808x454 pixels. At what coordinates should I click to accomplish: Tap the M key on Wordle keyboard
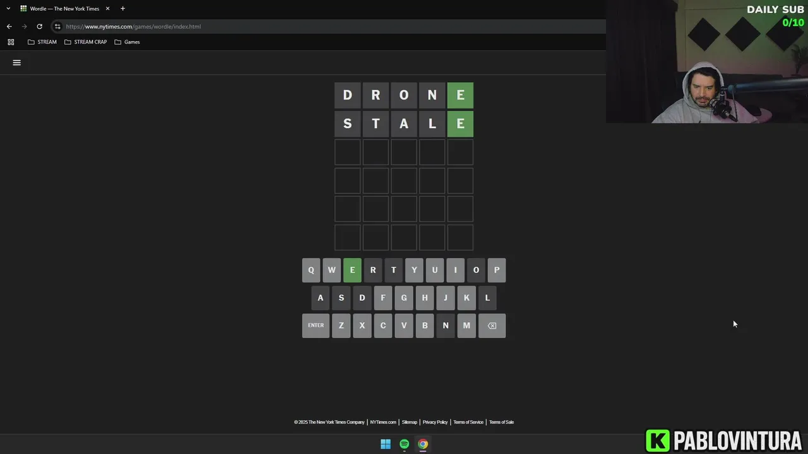[466, 325]
